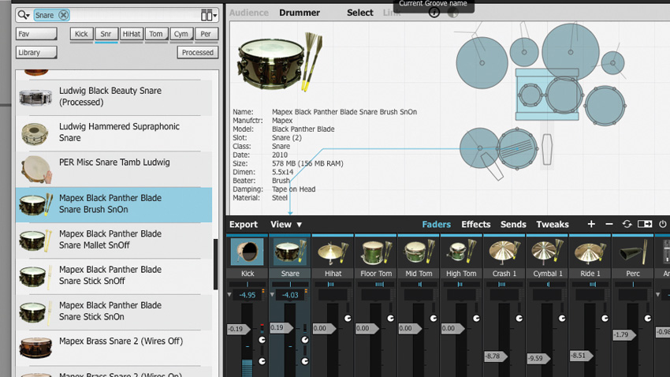Click the mixer power icon
The image size is (670, 377).
point(663,224)
